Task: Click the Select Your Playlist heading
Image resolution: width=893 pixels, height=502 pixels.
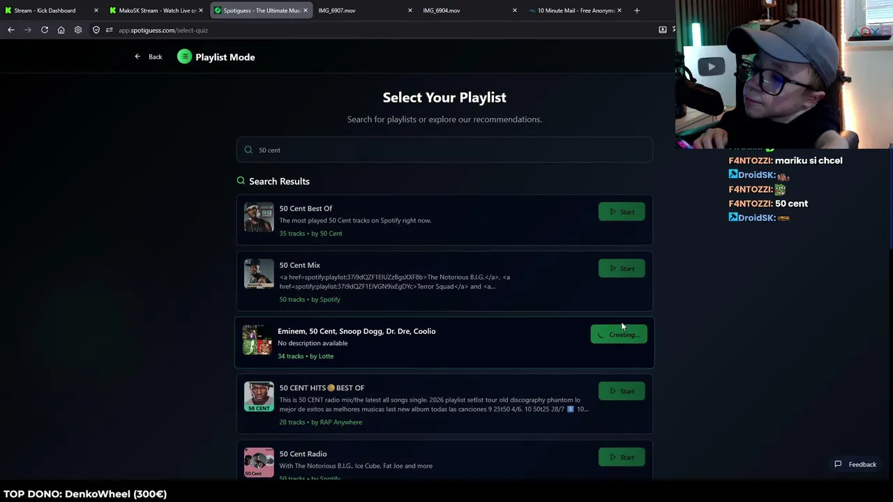Action: [x=444, y=98]
